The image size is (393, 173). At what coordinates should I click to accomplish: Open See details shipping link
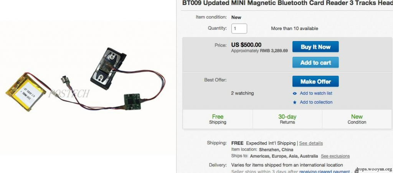click(311, 143)
